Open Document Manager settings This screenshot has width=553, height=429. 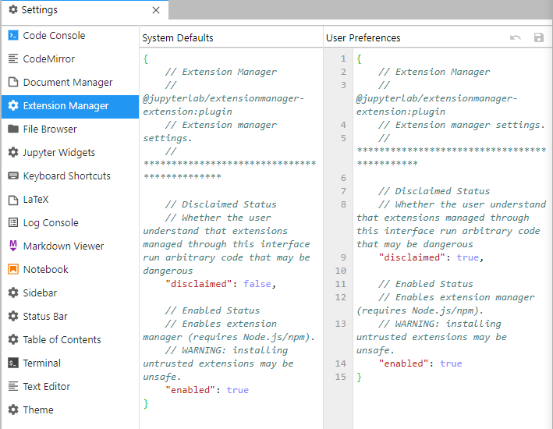[70, 82]
